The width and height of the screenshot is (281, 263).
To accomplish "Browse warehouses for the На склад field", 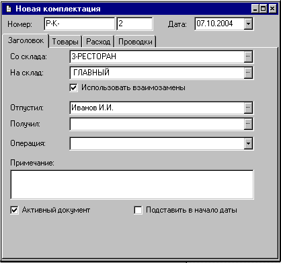I will [x=248, y=73].
